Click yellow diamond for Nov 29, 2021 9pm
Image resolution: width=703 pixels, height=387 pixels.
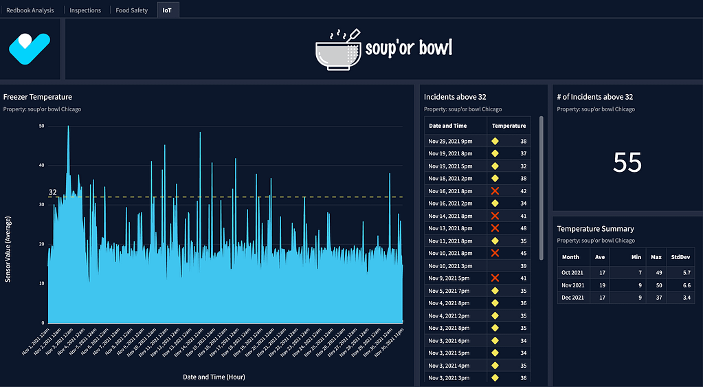tap(495, 141)
